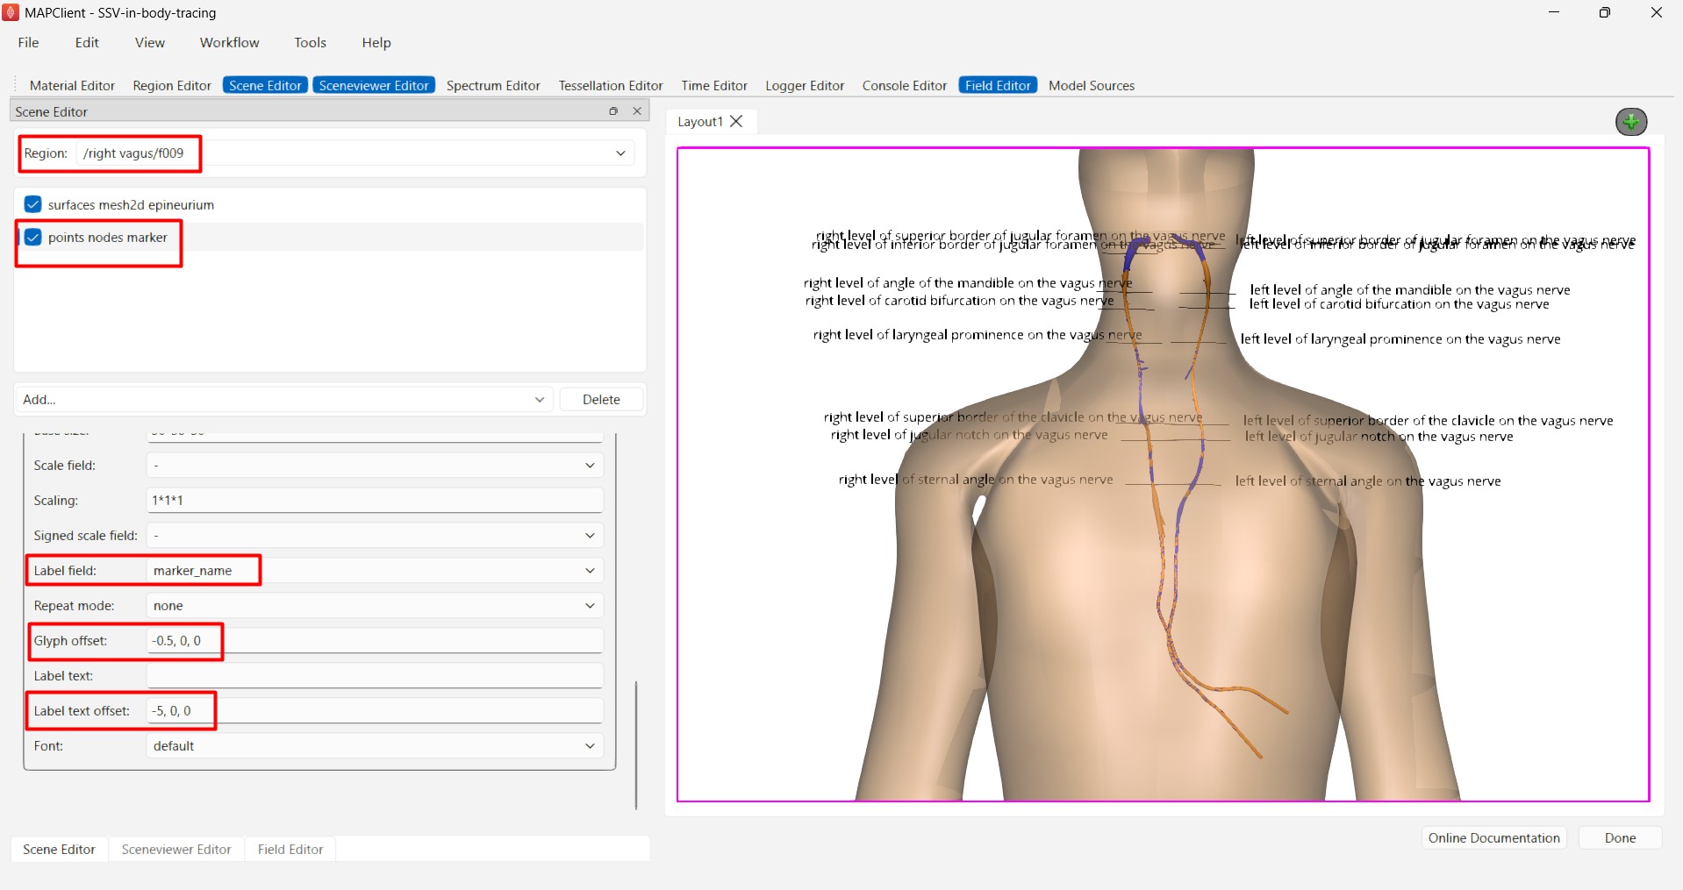Toggle surfaces mesh2d epineurium visibility checkbox
This screenshot has width=1683, height=890.
[x=33, y=204]
